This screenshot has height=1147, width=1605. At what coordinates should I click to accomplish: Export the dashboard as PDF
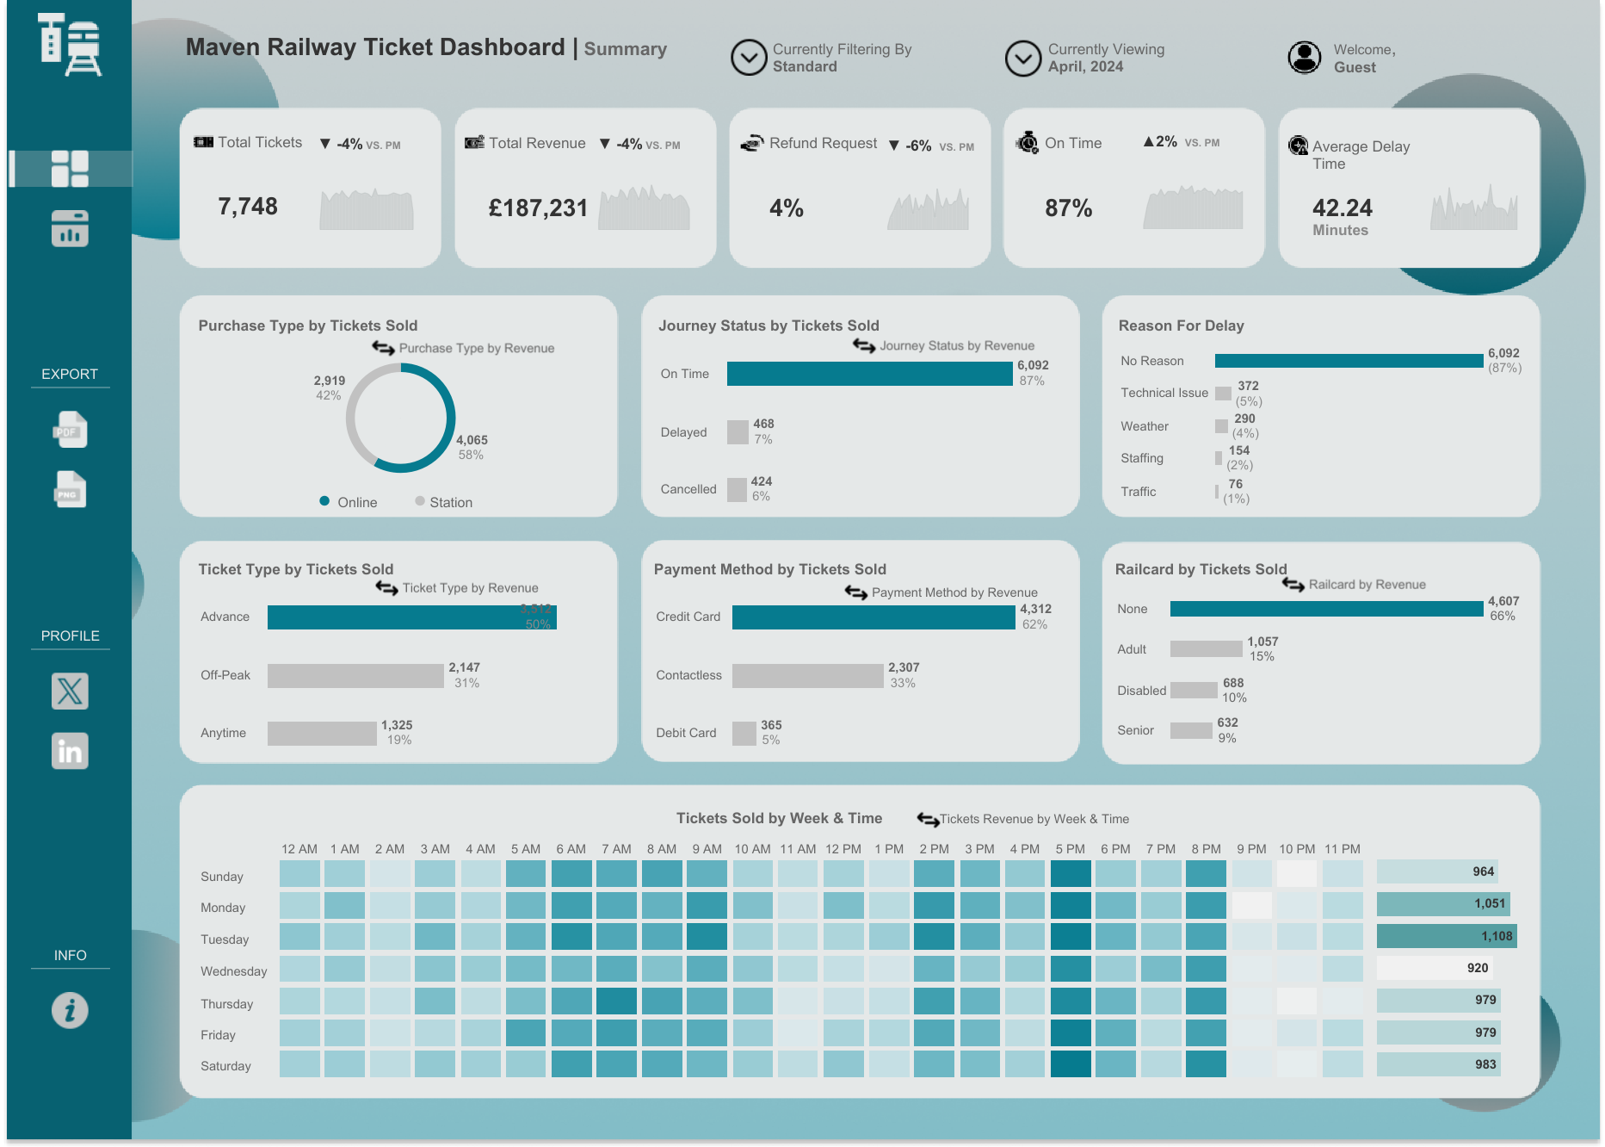click(x=70, y=430)
